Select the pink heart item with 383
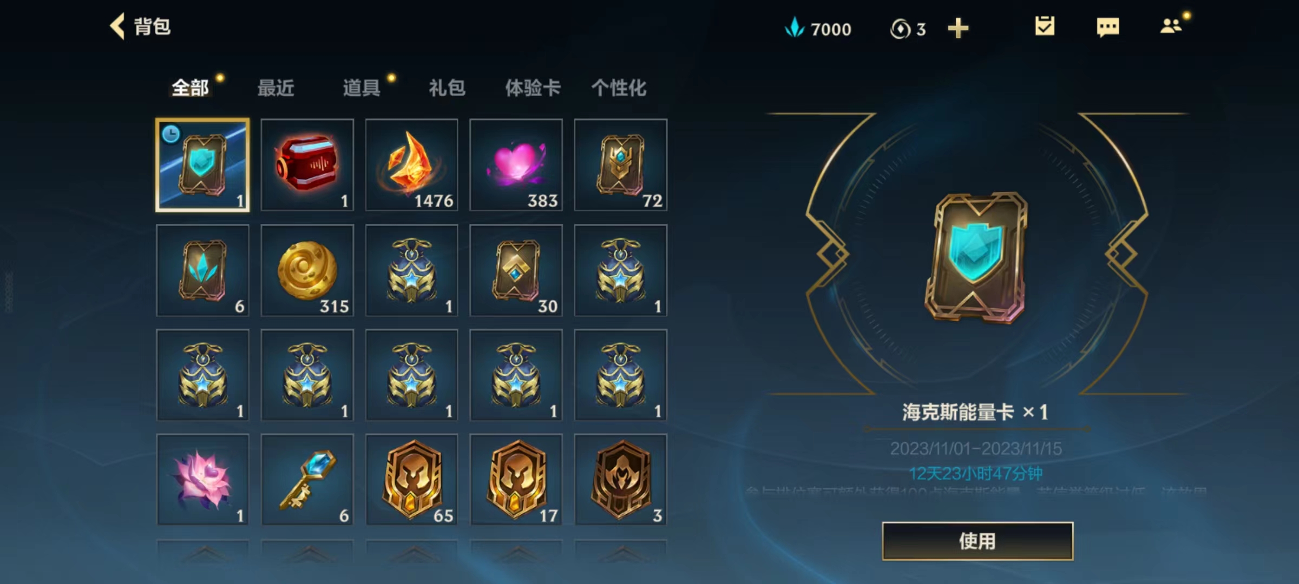This screenshot has width=1299, height=584. pyautogui.click(x=516, y=165)
